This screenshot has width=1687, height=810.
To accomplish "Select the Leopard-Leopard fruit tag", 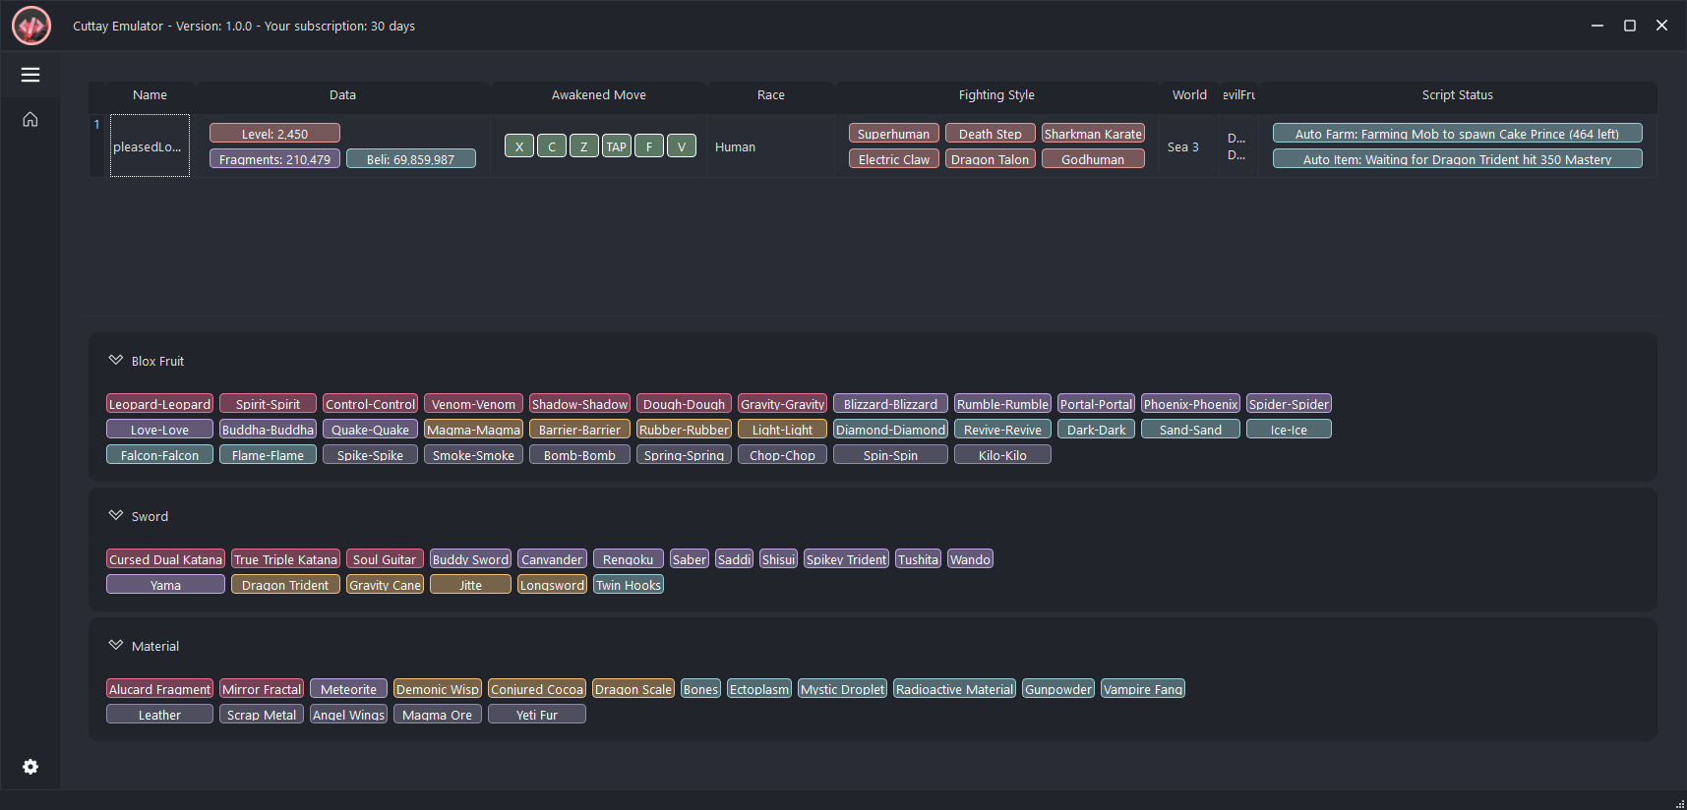I will 159,404.
